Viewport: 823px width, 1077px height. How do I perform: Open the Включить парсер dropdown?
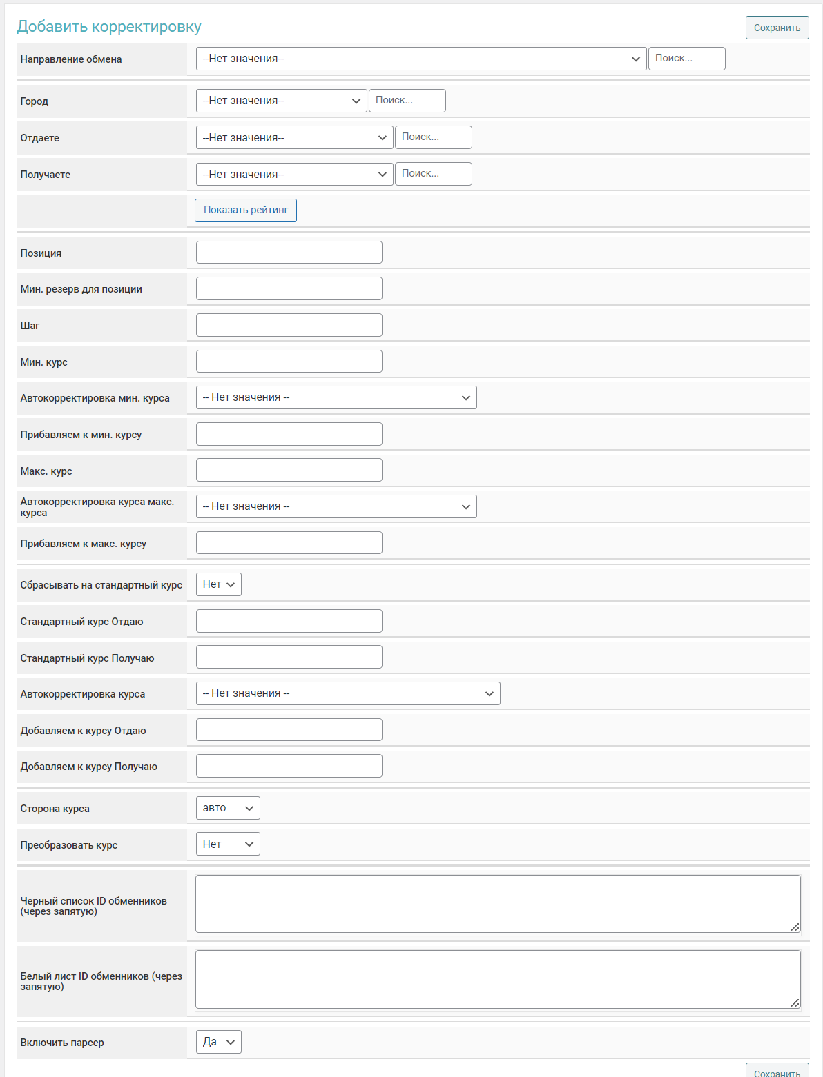[218, 1042]
